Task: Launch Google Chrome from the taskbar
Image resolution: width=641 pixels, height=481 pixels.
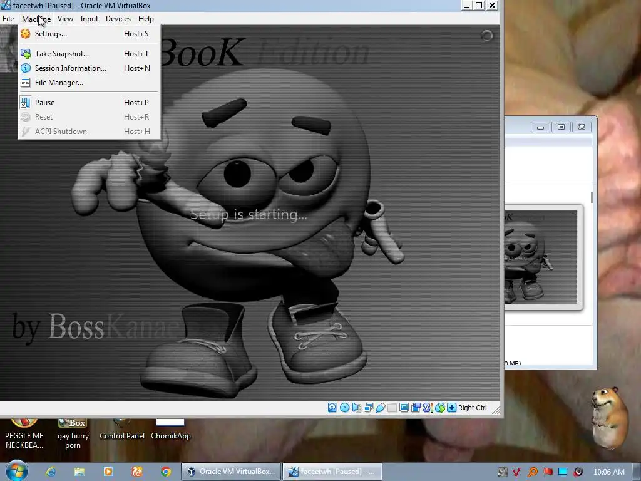Action: (166, 472)
